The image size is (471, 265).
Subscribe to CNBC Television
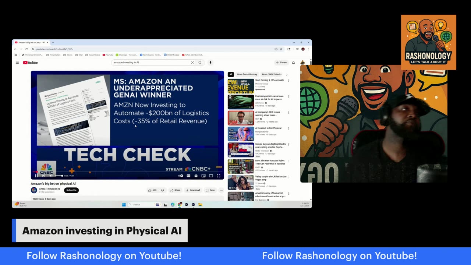71,190
